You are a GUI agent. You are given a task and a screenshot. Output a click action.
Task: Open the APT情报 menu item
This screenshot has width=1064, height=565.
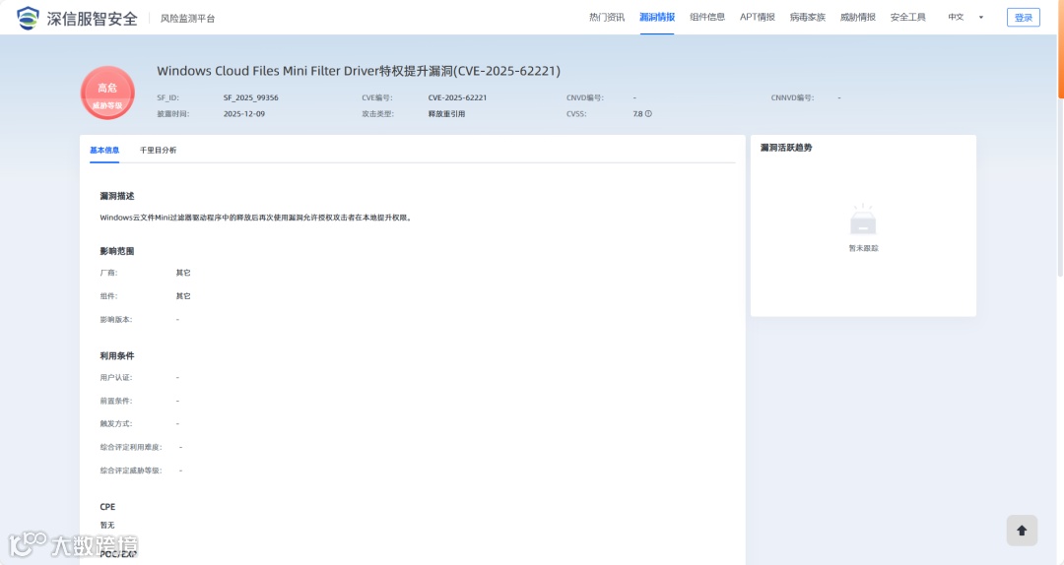click(758, 17)
